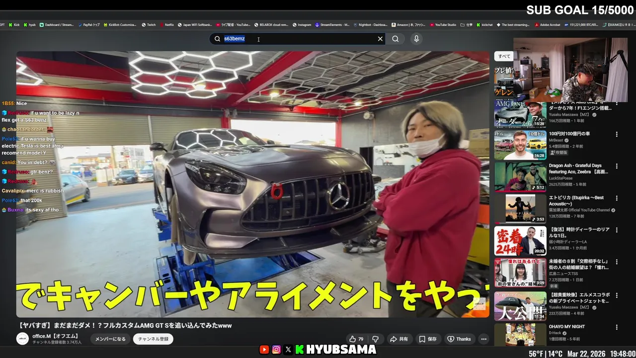Image resolution: width=636 pixels, height=358 pixels.
Task: Open the Kick bookmark
Action: coord(14,24)
